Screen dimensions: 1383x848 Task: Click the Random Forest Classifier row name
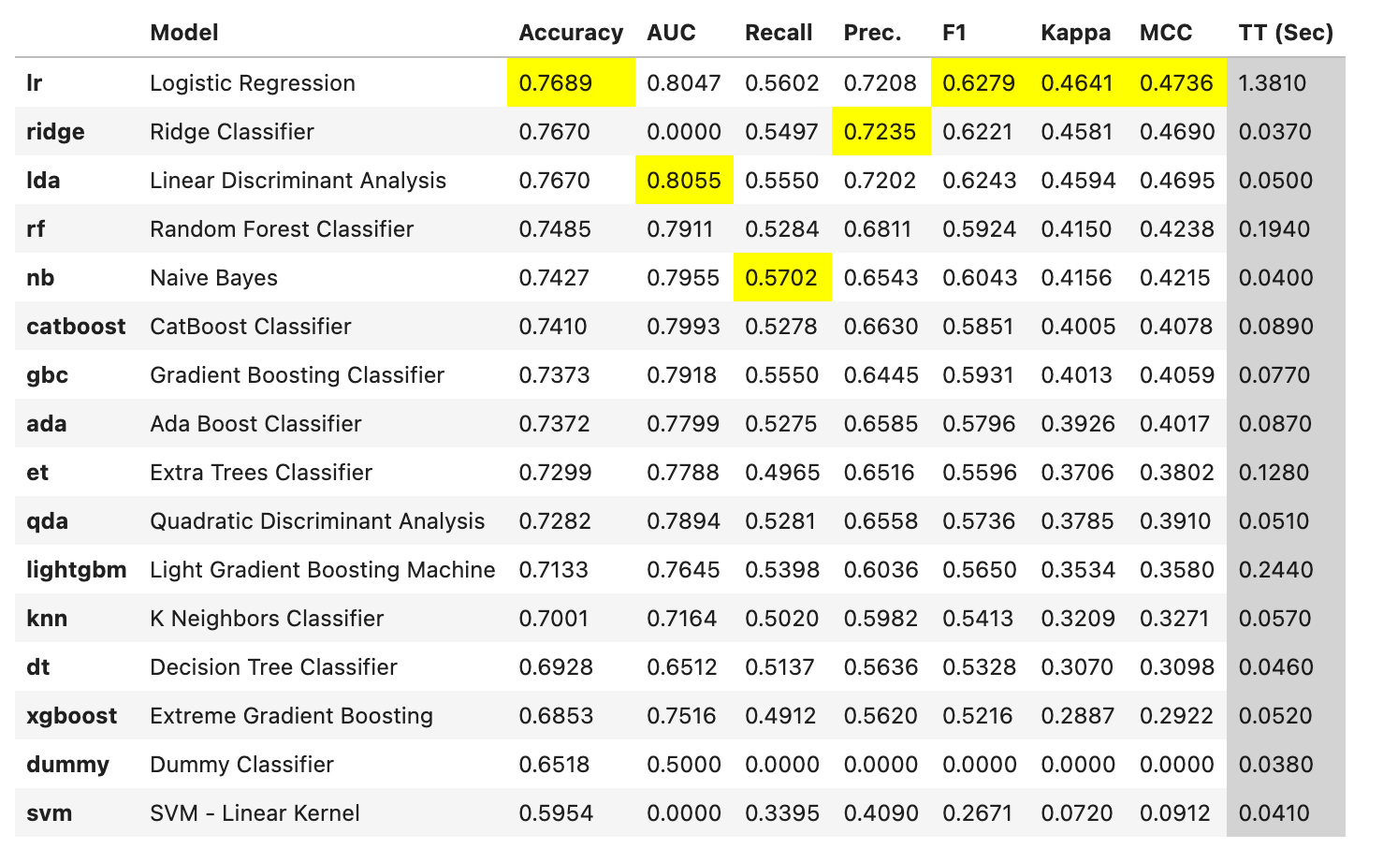[x=282, y=229]
